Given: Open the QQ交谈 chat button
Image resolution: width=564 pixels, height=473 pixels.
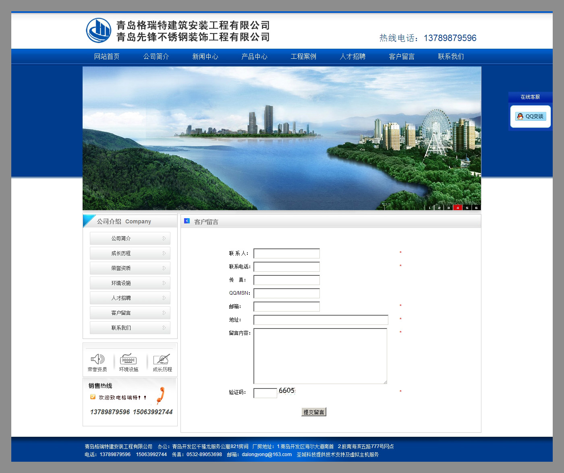Looking at the screenshot, I should click(531, 116).
